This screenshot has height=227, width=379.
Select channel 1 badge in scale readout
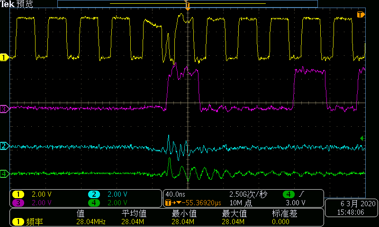pos(18,194)
